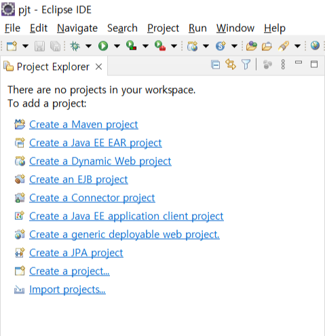325x336 pixels.
Task: Open the New Servlet dropdown arrow
Action: pyautogui.click(x=234, y=46)
